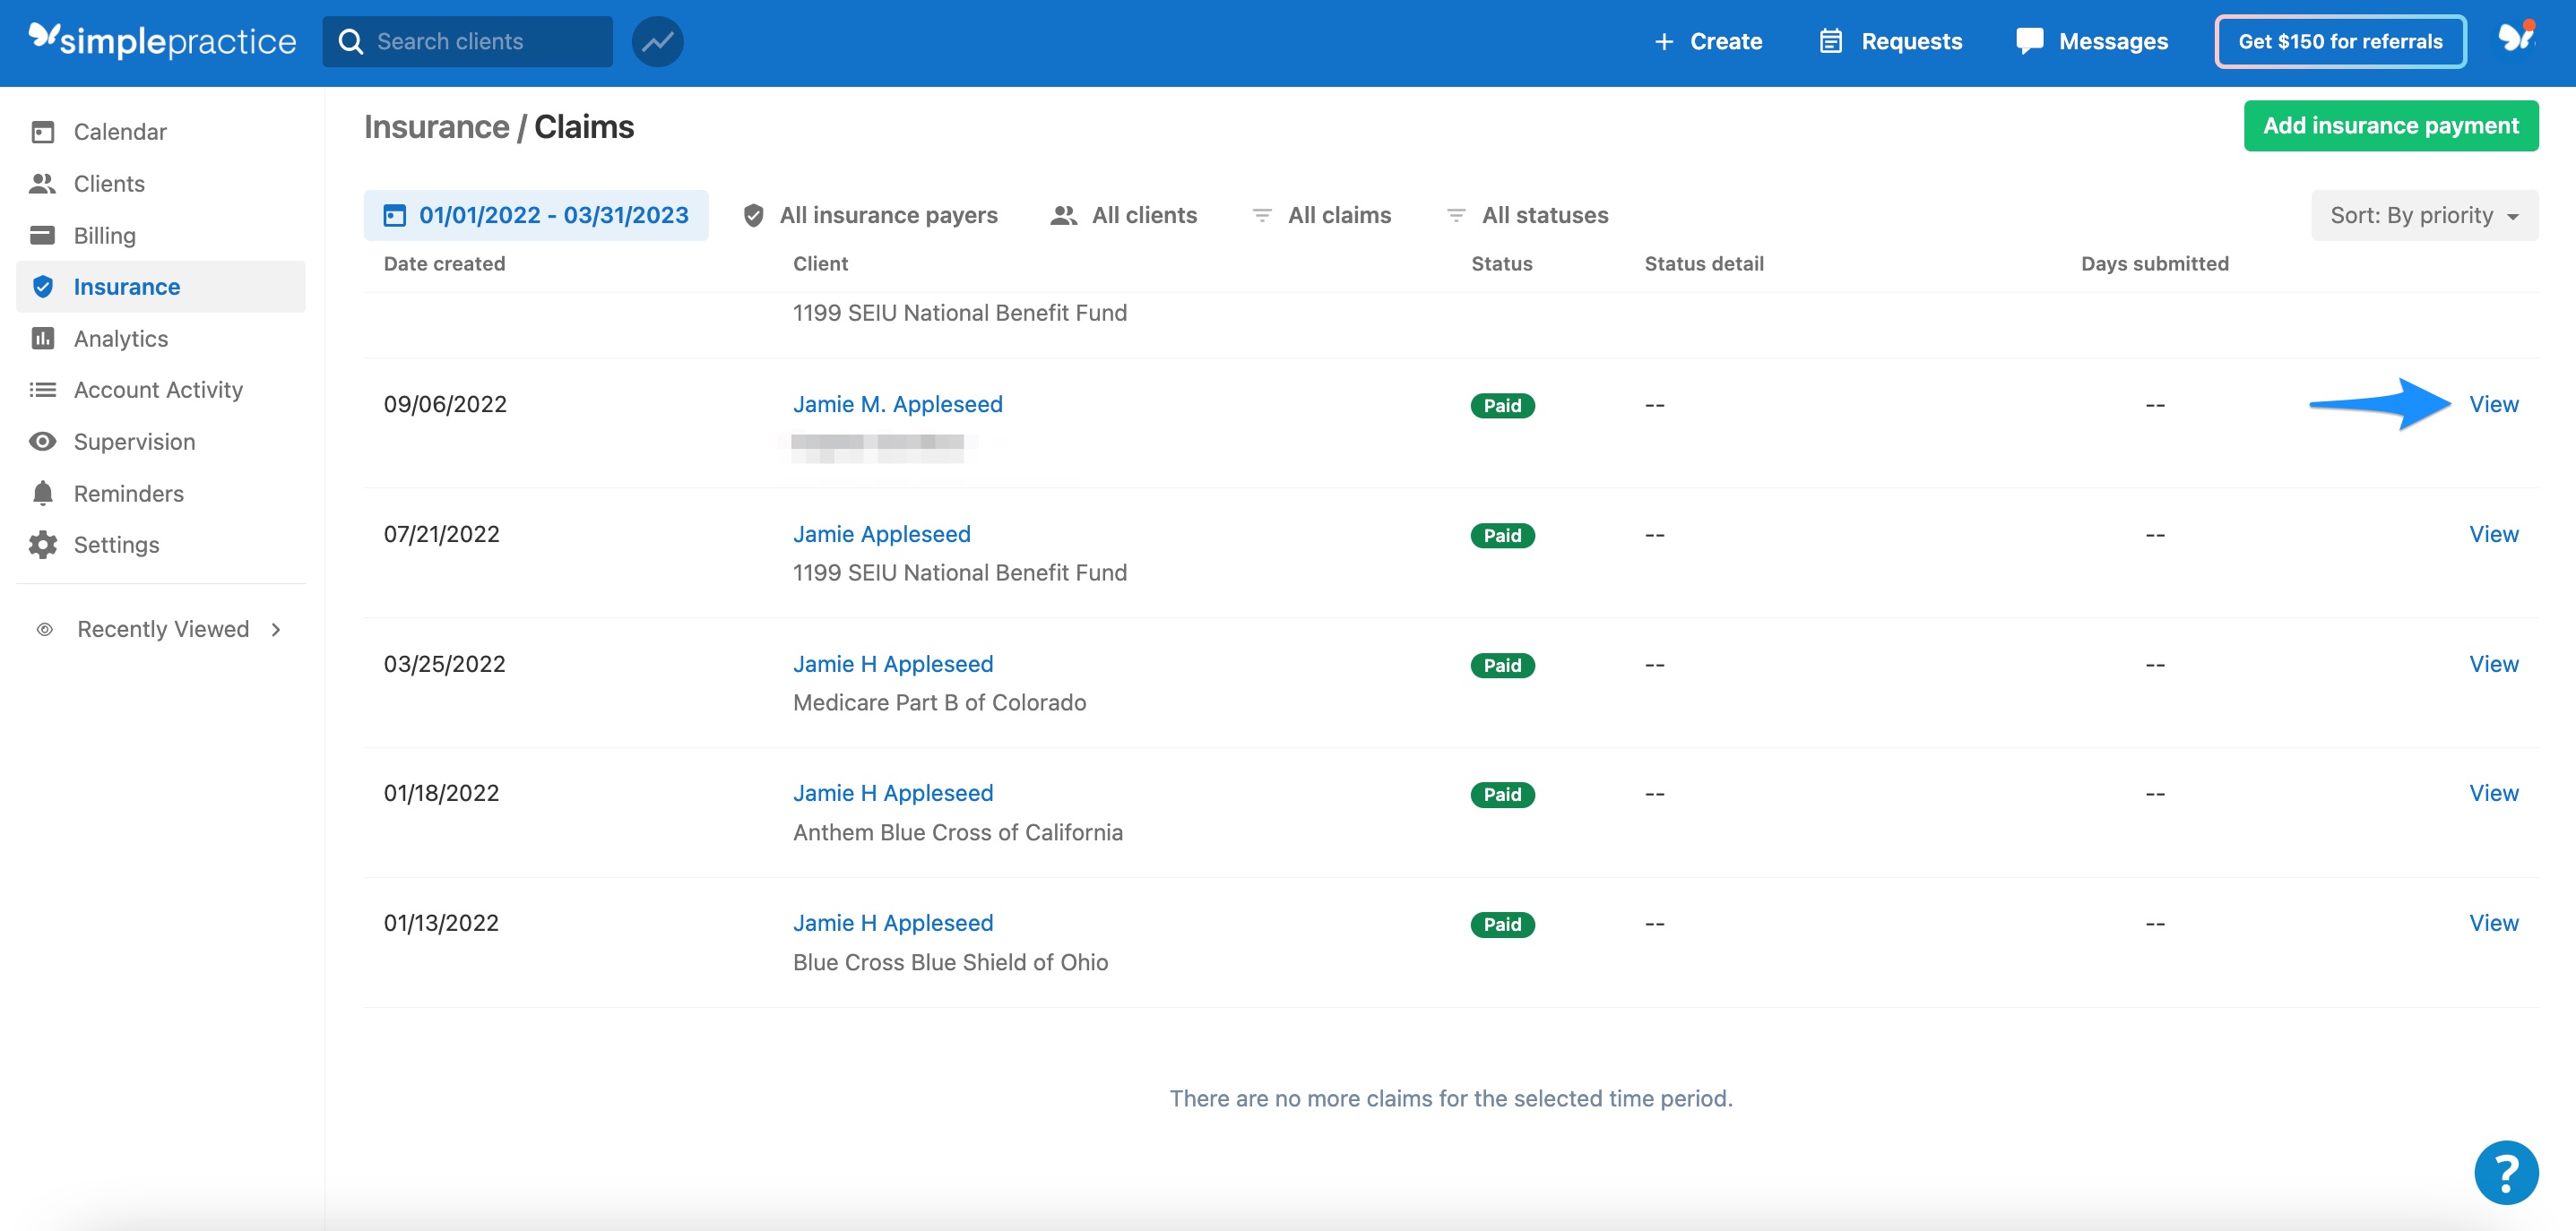2576x1231 pixels.
Task: Open client Jamie Appleseed on 07/21/2022
Action: [x=881, y=535]
